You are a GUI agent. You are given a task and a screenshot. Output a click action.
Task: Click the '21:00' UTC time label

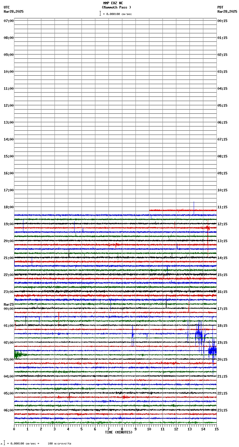tap(9, 258)
